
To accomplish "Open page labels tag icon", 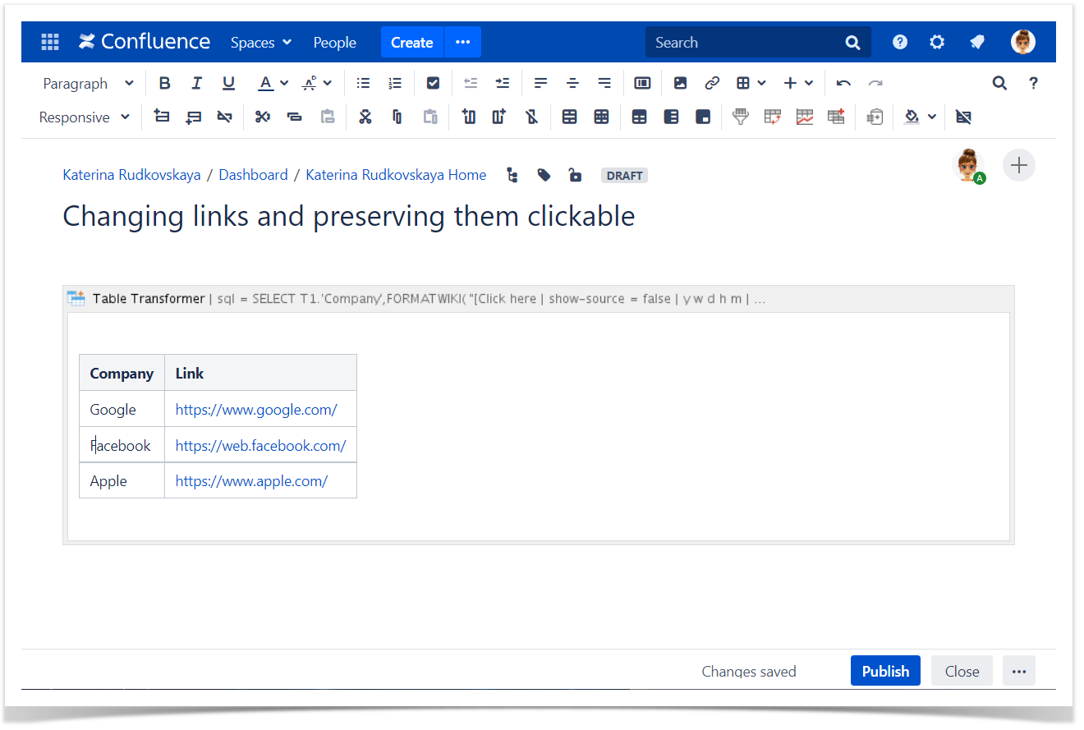I will click(544, 175).
